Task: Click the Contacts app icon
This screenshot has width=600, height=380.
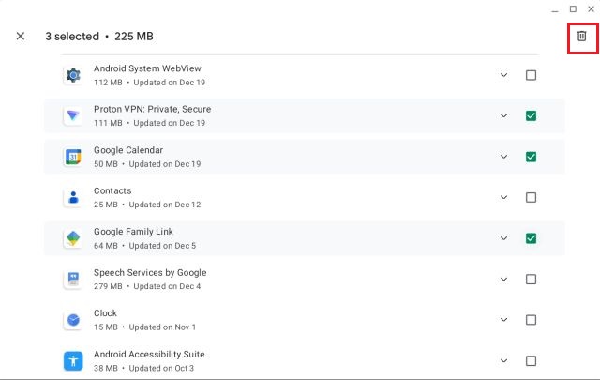Action: point(73,197)
